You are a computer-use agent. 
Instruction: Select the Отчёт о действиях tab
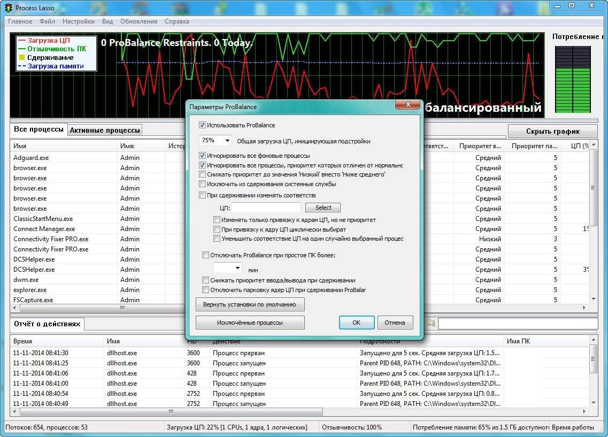[x=47, y=324]
